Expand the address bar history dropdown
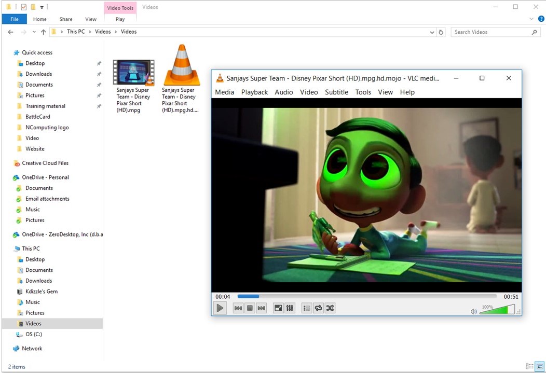 click(432, 32)
